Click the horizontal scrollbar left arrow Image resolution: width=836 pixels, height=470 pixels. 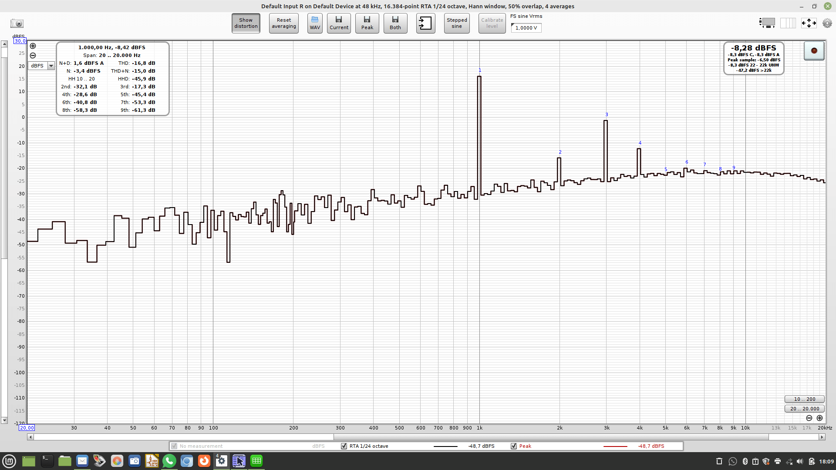(30, 437)
